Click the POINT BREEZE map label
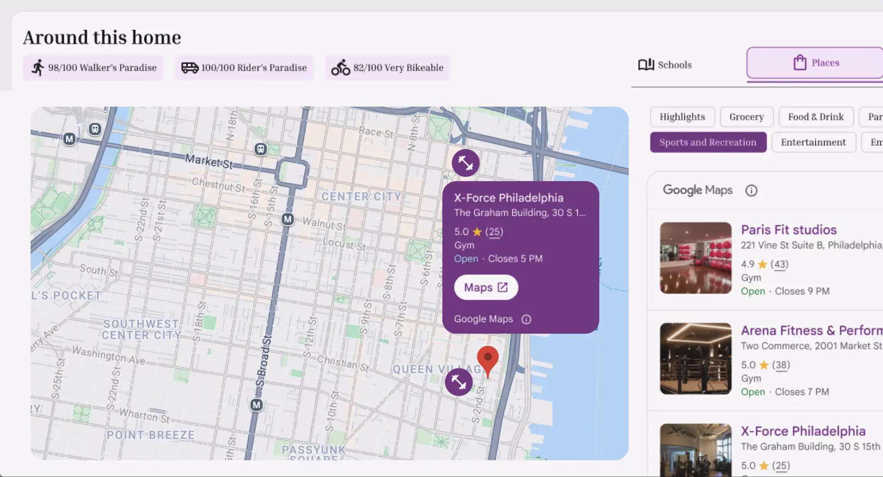 click(x=151, y=435)
